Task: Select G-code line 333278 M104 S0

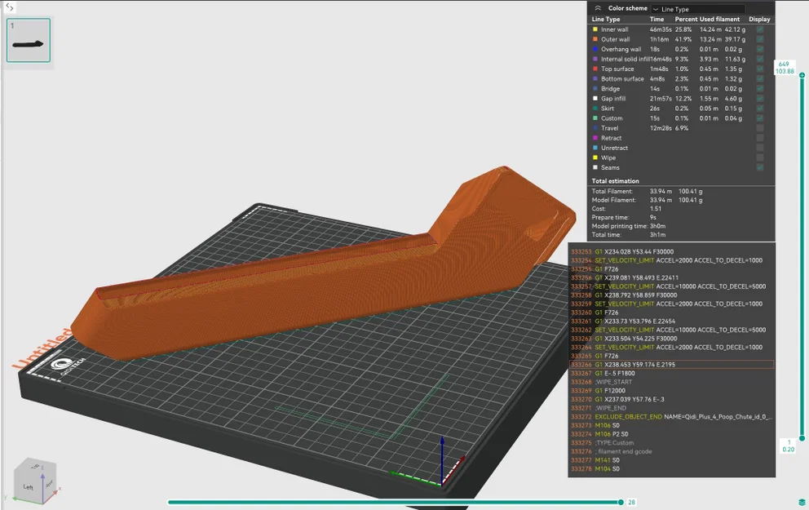Action: point(672,468)
